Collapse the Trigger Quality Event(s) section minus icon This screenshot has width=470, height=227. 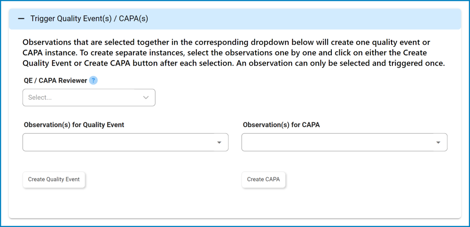21,19
